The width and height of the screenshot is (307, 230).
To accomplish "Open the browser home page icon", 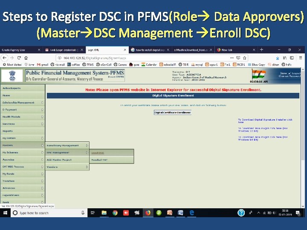I will (26, 58).
